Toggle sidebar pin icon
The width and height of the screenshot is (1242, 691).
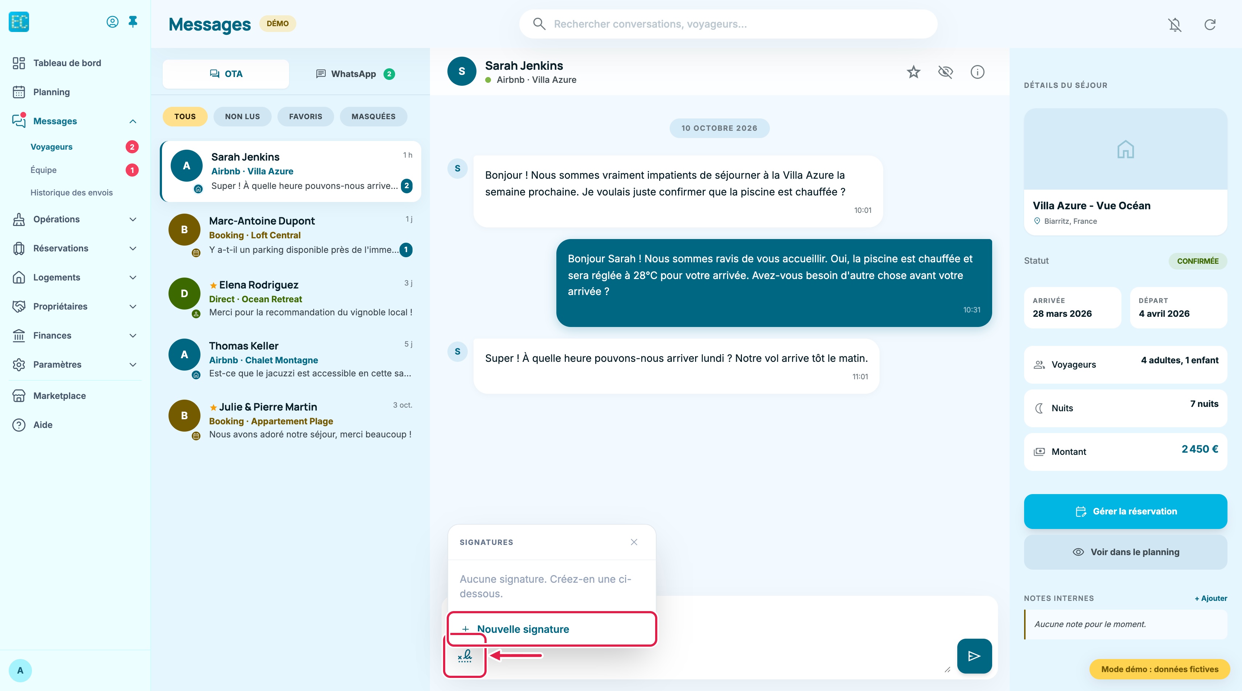133,22
